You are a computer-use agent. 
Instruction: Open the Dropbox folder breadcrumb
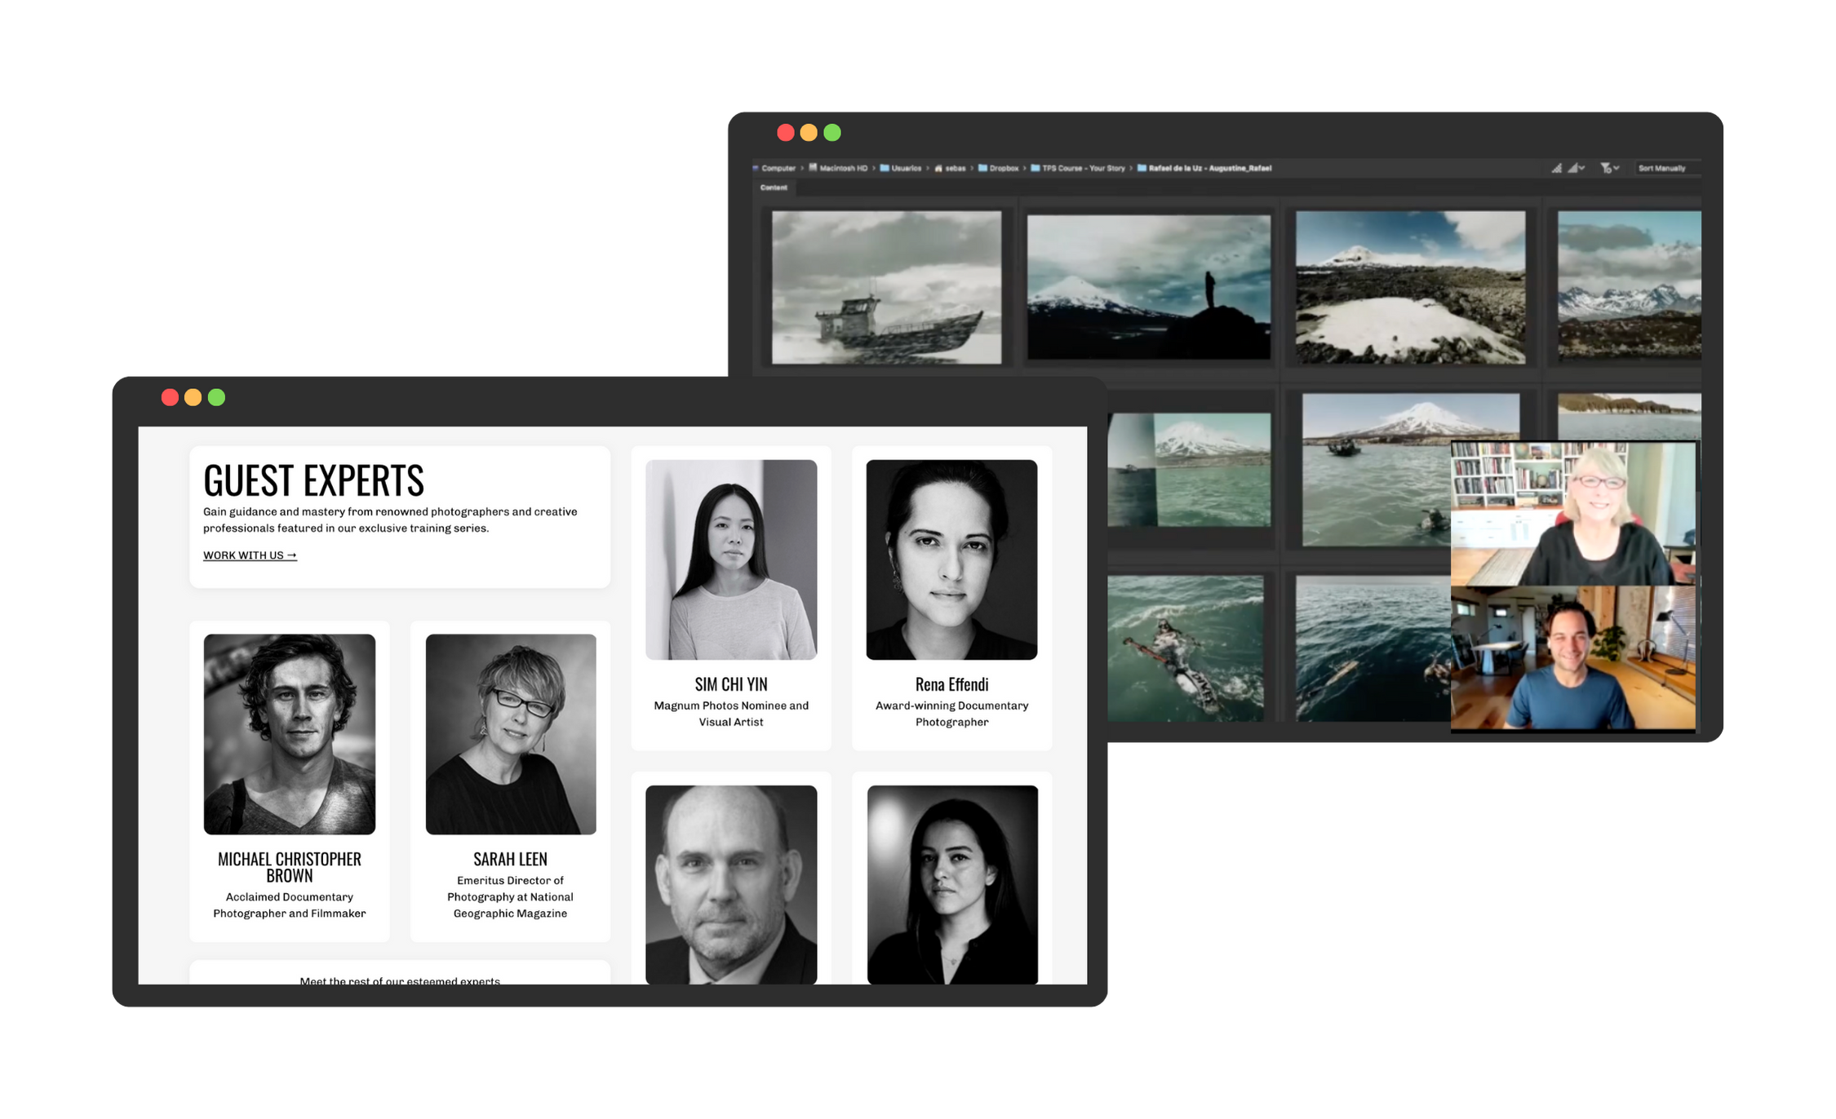point(1004,168)
